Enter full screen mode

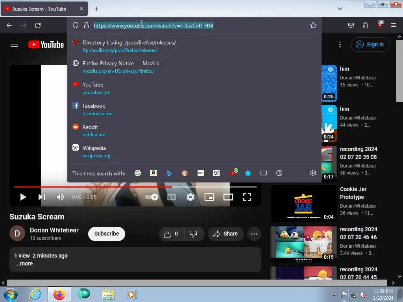click(x=247, y=197)
